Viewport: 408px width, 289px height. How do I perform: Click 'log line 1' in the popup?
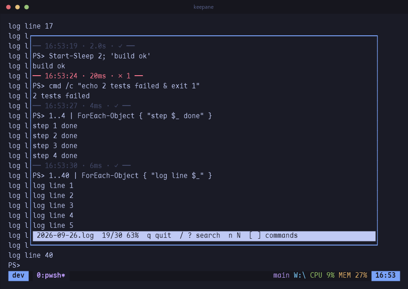53,186
